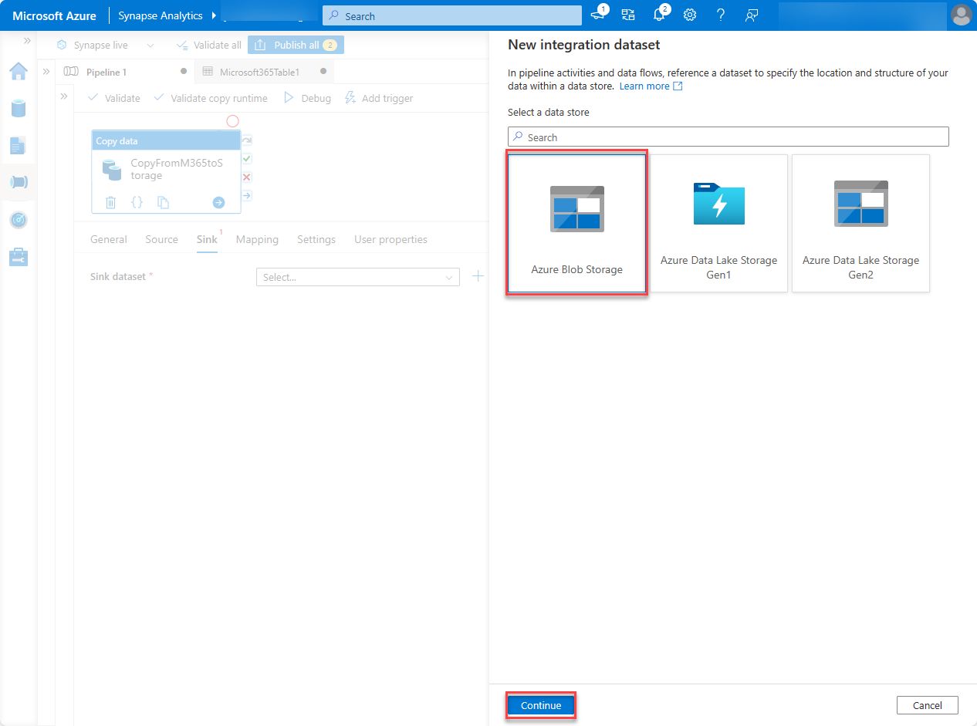Switch to the Mapping tab
This screenshot has height=726, width=977.
pos(257,239)
